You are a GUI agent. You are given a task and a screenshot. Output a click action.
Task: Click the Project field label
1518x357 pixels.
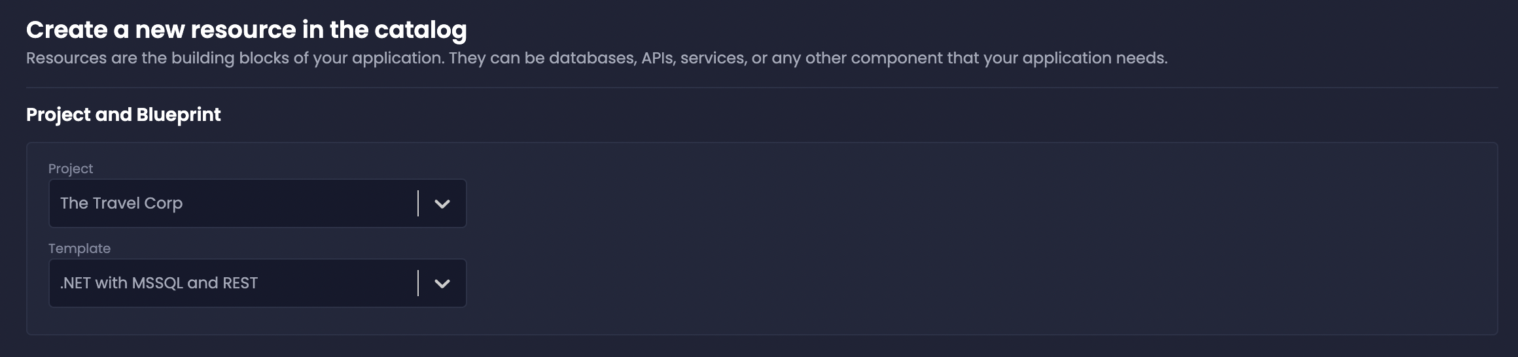point(71,169)
